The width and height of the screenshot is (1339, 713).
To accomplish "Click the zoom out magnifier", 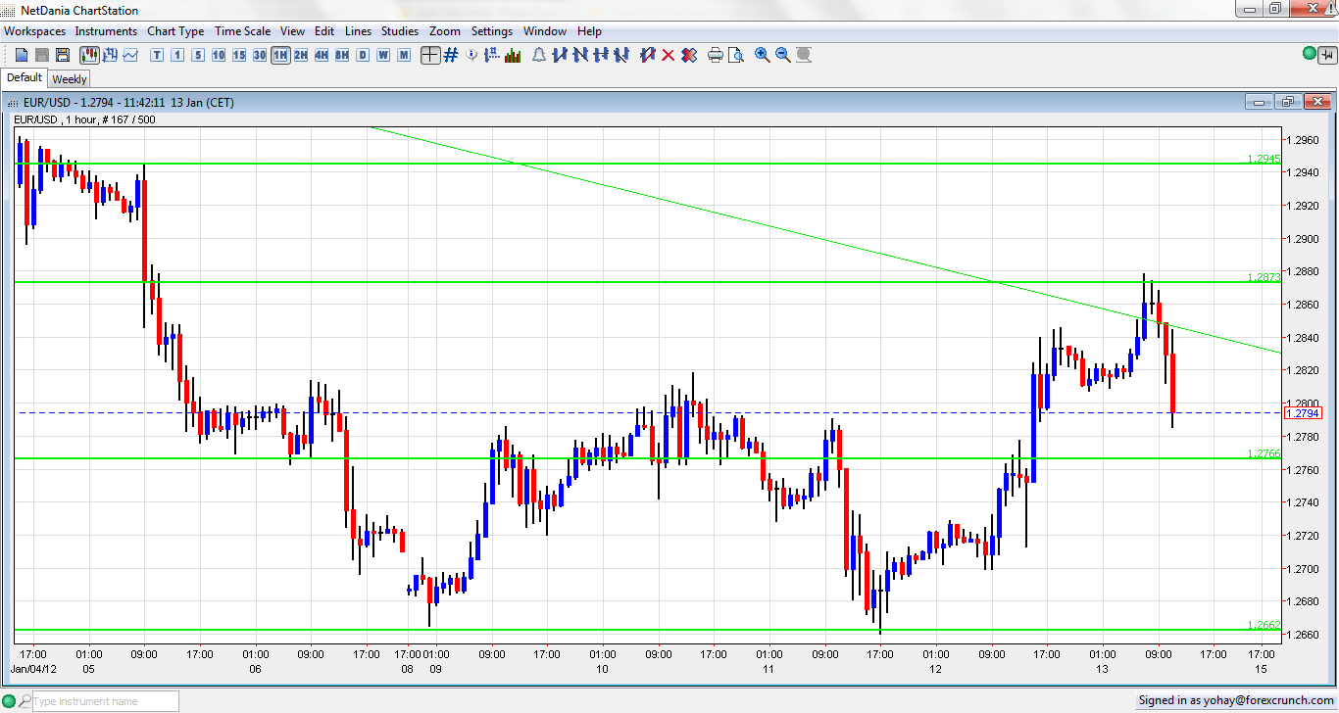I will 783,55.
